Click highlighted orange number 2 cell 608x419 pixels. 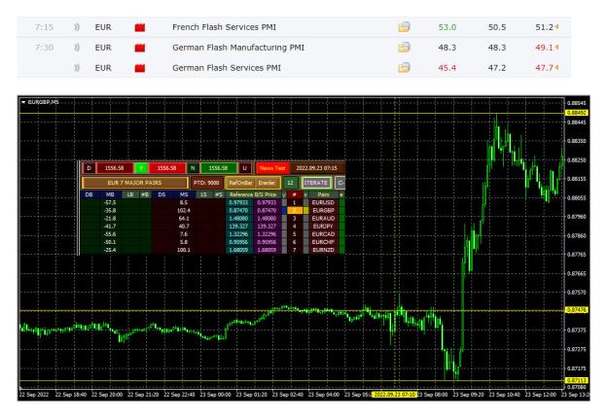[x=295, y=210]
